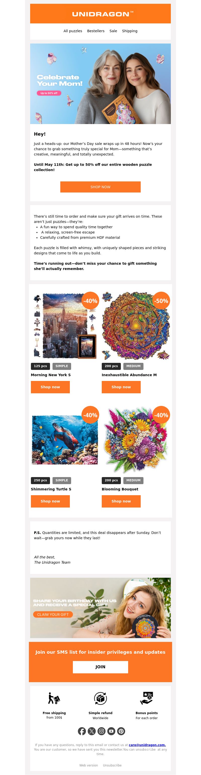This screenshot has width=201, height=775.
Task: Open the Facebook social icon
Action: coord(82,731)
